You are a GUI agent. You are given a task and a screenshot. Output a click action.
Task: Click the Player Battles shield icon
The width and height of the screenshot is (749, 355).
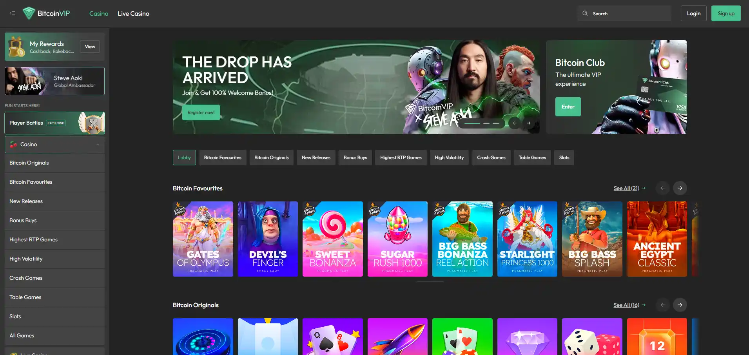[92, 123]
